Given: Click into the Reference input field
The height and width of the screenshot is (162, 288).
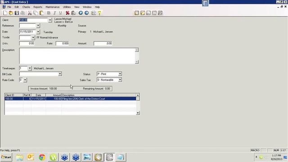Looking at the screenshot, I should [27, 26].
